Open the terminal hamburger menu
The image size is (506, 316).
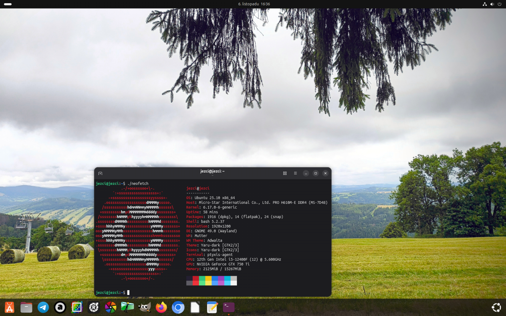[295, 173]
